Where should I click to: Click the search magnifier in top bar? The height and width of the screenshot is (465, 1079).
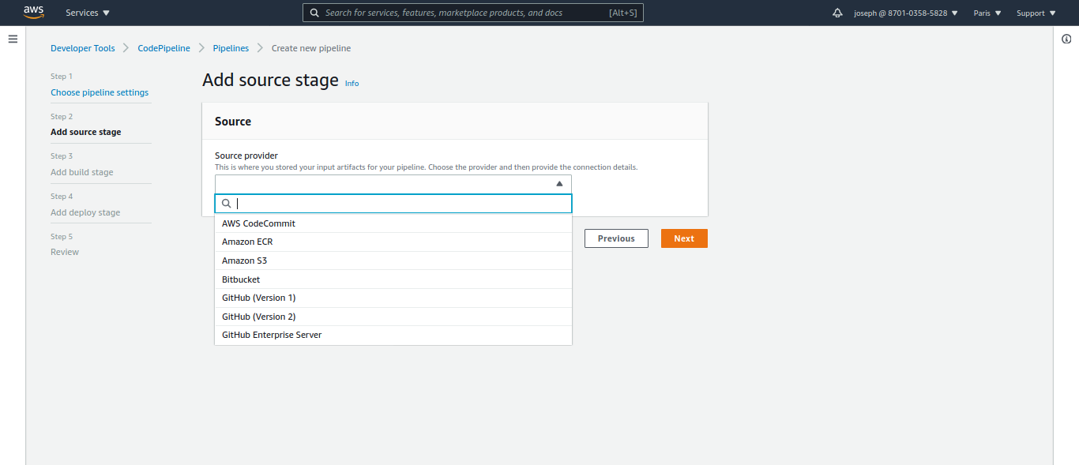(314, 13)
